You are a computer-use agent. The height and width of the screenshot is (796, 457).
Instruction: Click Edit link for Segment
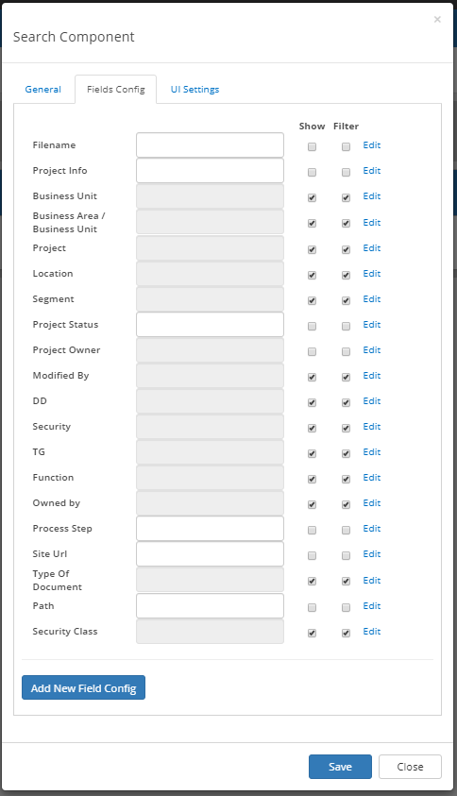pyautogui.click(x=372, y=299)
